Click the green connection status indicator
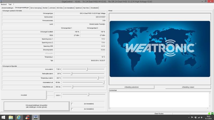The image size is (214, 120). click(x=209, y=114)
